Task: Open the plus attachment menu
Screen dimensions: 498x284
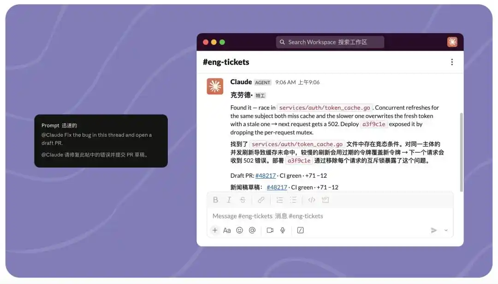Action: [215, 230]
